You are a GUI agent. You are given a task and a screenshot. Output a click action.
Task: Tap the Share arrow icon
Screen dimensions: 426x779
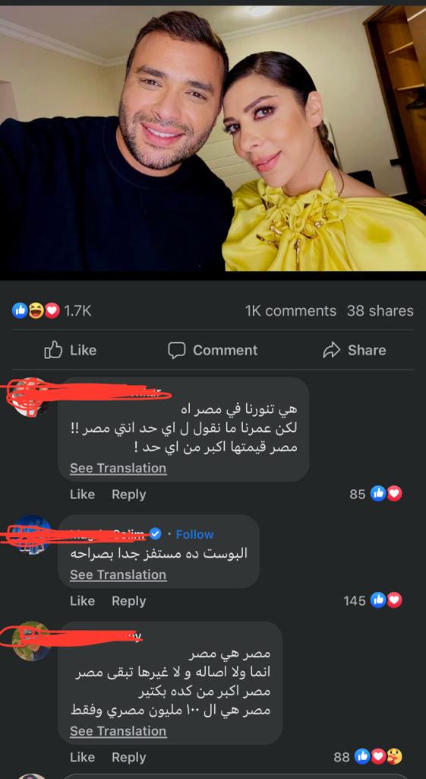tap(331, 351)
